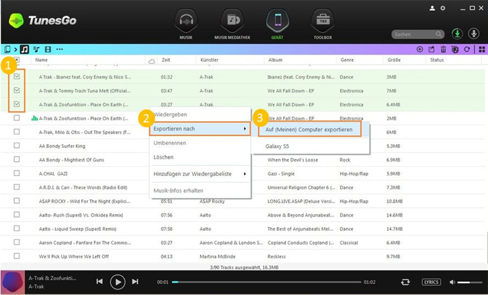The height and width of the screenshot is (295, 488).
Task: Click the cloud column header icon
Action: pos(152,61)
